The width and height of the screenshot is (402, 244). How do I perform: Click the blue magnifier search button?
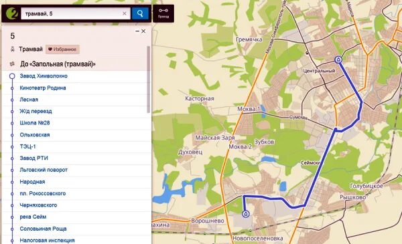pos(140,13)
